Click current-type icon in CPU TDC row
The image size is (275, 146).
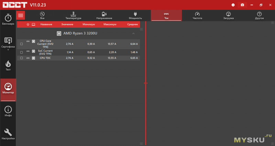pos(28,58)
